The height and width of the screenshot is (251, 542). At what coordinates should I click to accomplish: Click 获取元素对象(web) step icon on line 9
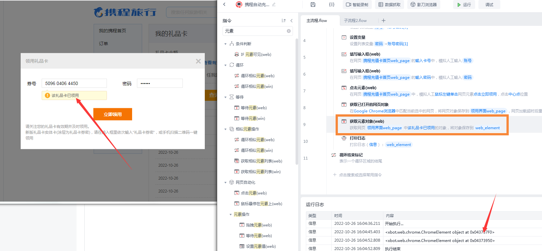coord(344,121)
